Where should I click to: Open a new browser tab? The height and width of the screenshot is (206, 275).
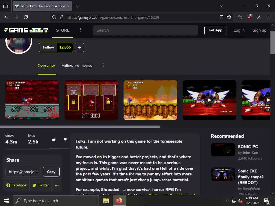[78, 6]
